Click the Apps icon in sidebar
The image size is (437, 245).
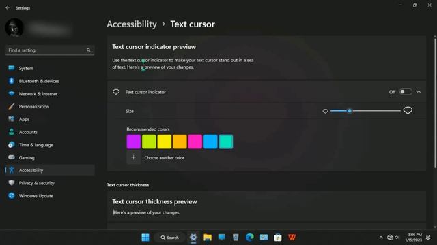[12, 119]
